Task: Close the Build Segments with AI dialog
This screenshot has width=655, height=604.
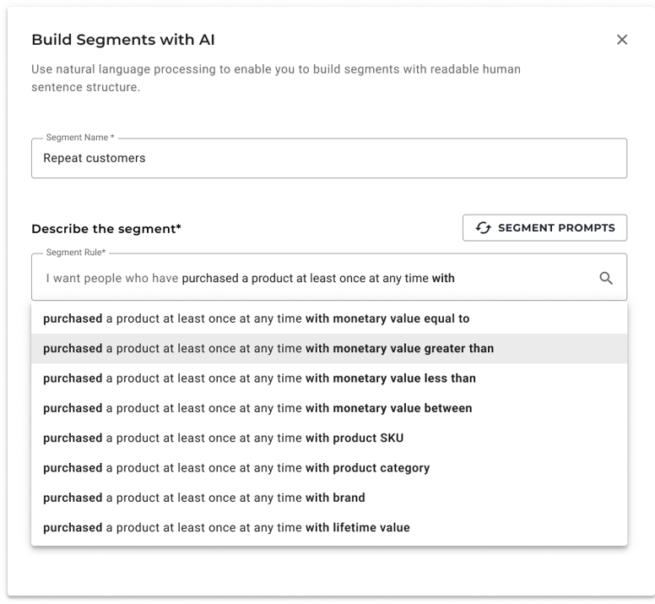Action: (x=622, y=40)
